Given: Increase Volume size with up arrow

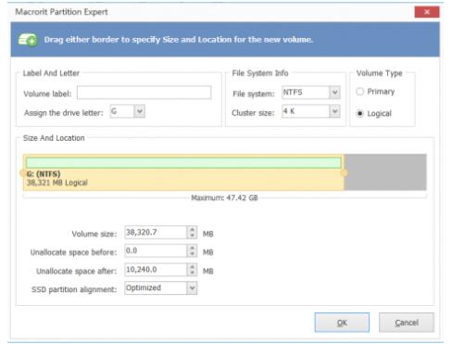Looking at the screenshot, I should tap(192, 229).
